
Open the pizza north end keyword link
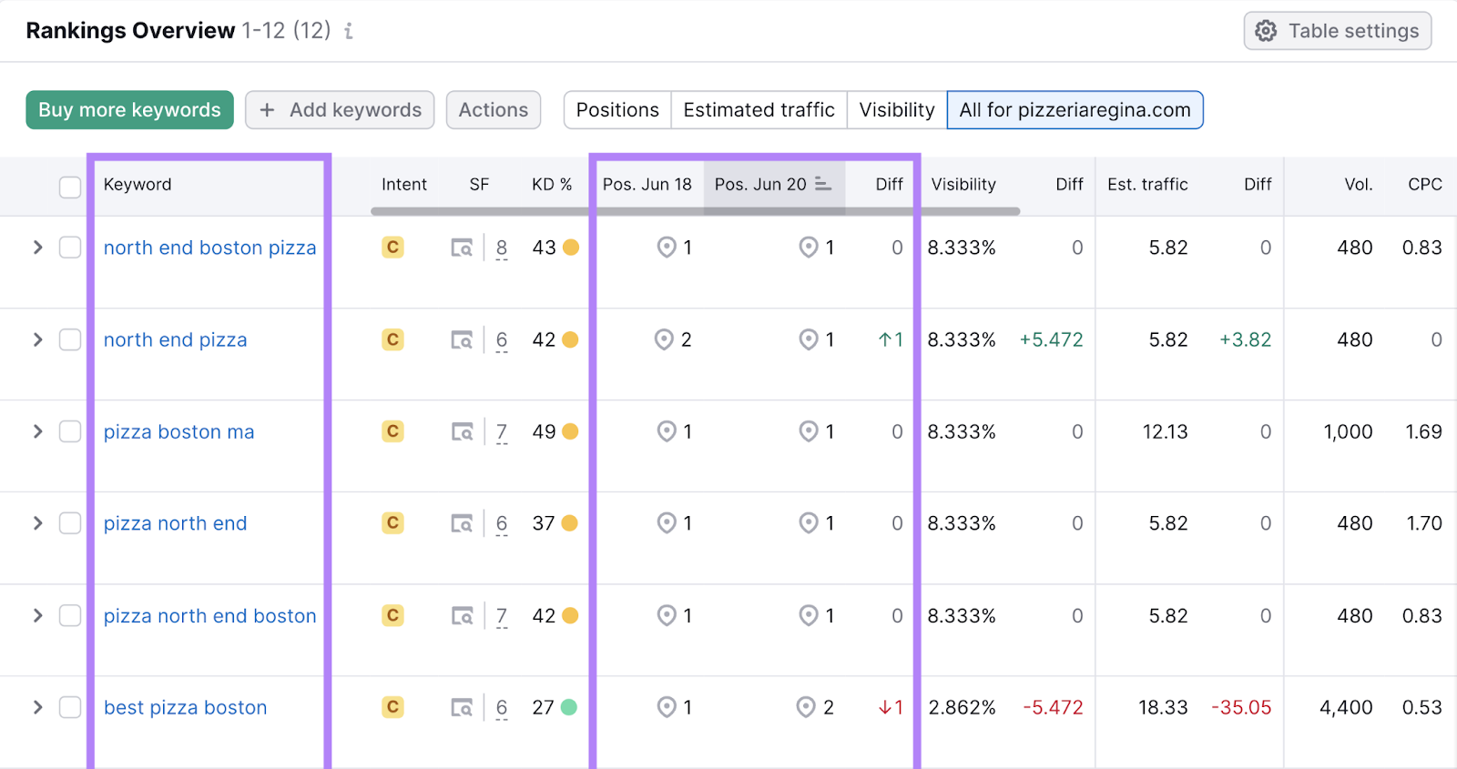coord(175,523)
